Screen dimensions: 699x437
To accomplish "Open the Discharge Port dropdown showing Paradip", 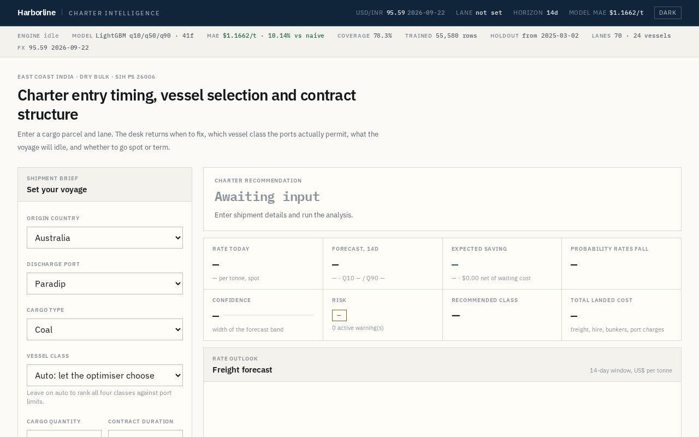I will tap(105, 284).
